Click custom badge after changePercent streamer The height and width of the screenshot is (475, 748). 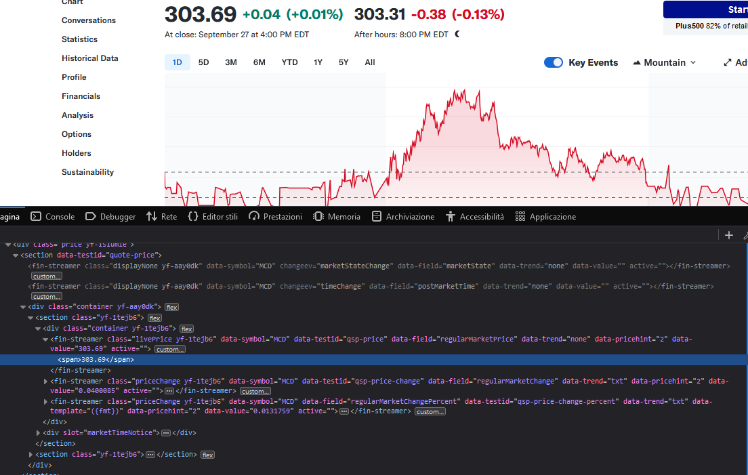tap(430, 412)
